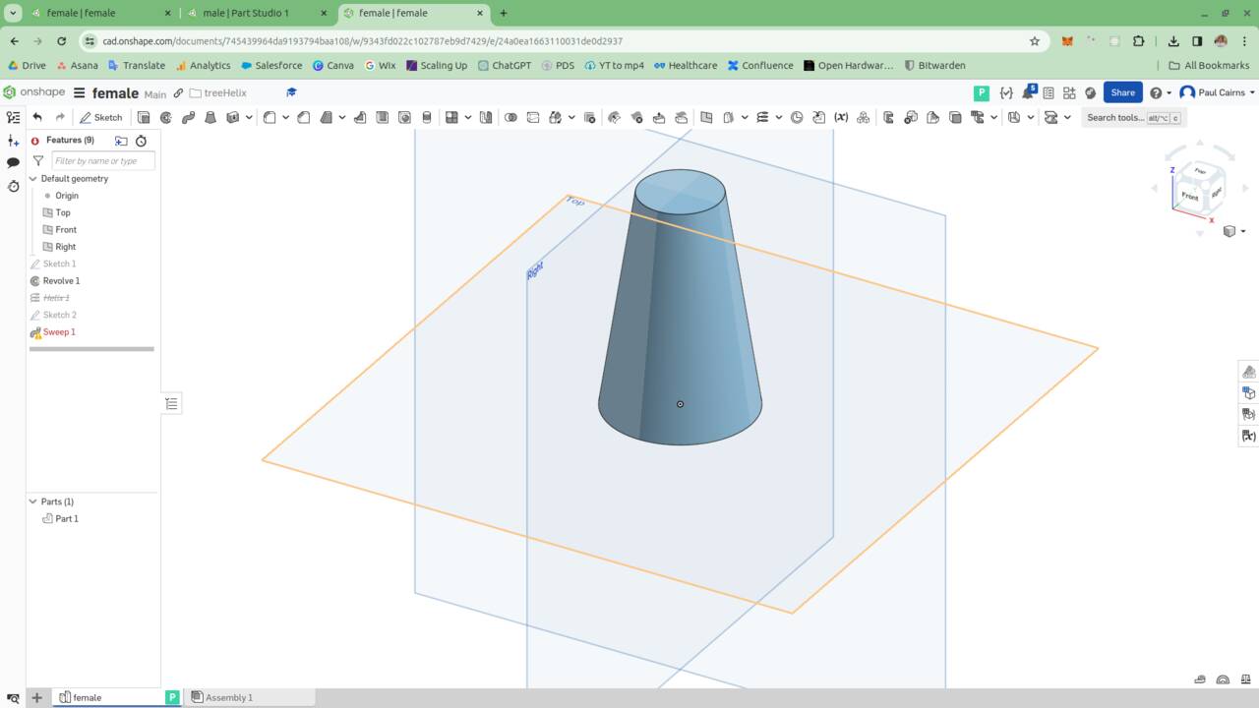Open the notifications bell
Image resolution: width=1259 pixels, height=708 pixels.
click(1028, 92)
